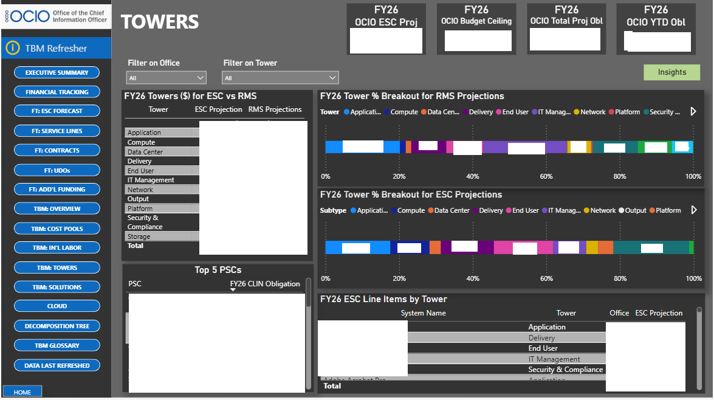Select Platform in RMS legend
The height and width of the screenshot is (400, 714).
click(624, 112)
